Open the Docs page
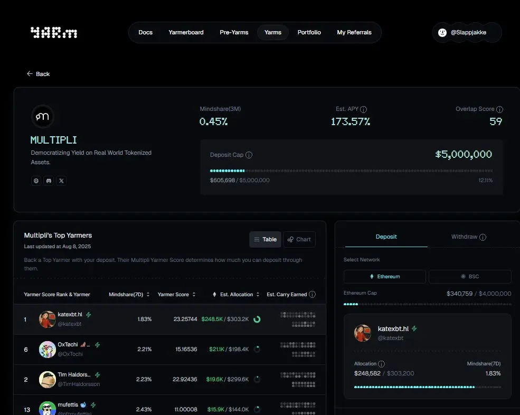This screenshot has height=415, width=520. tap(145, 32)
